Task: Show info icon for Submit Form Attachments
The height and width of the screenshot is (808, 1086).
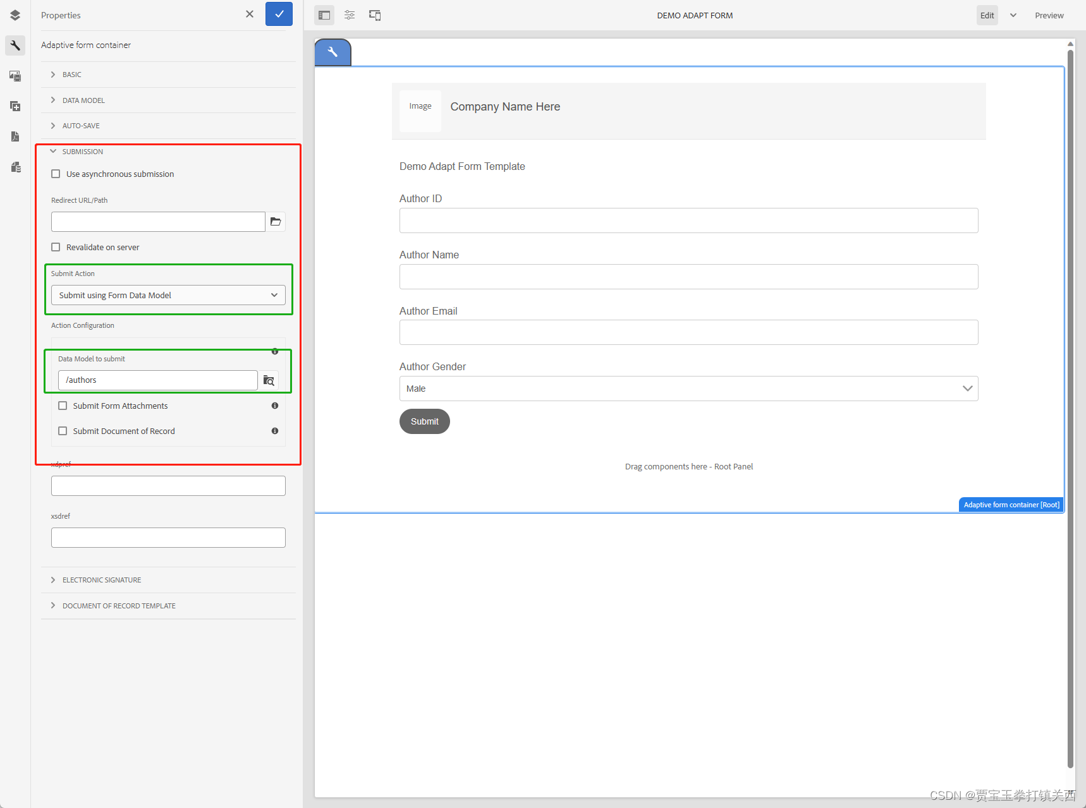Action: pos(275,406)
